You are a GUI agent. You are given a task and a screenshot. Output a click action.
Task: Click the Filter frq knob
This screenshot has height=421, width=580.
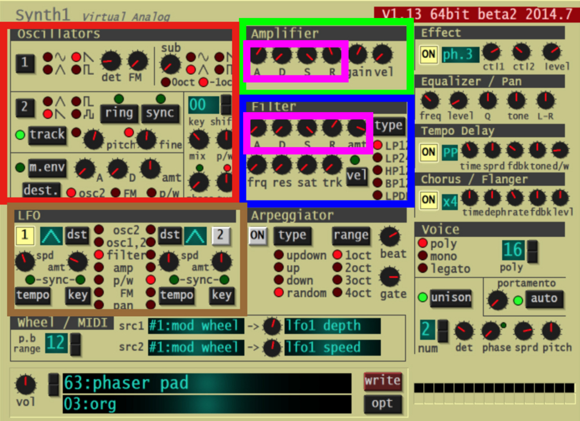pyautogui.click(x=257, y=165)
